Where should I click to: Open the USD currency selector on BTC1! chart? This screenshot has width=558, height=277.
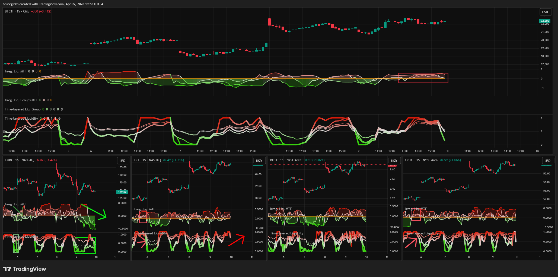pyautogui.click(x=545, y=12)
